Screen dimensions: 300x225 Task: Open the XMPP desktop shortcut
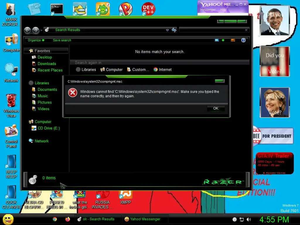coord(125,197)
